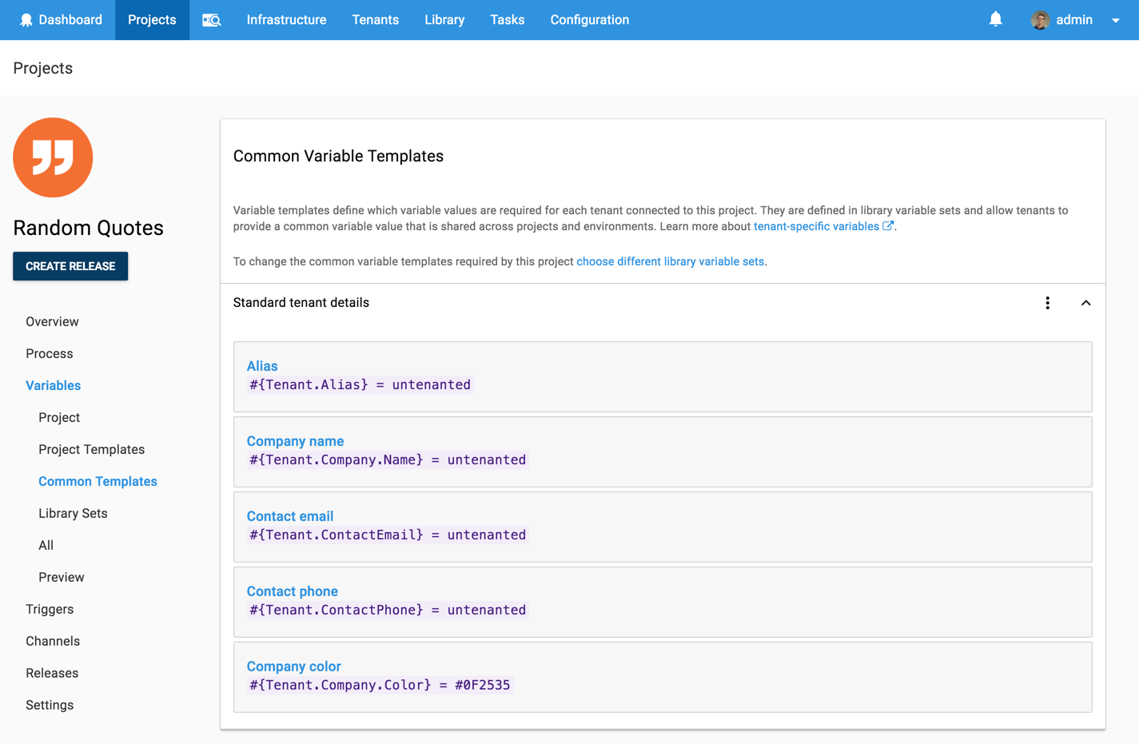Open the global search icon in navbar

coord(211,20)
